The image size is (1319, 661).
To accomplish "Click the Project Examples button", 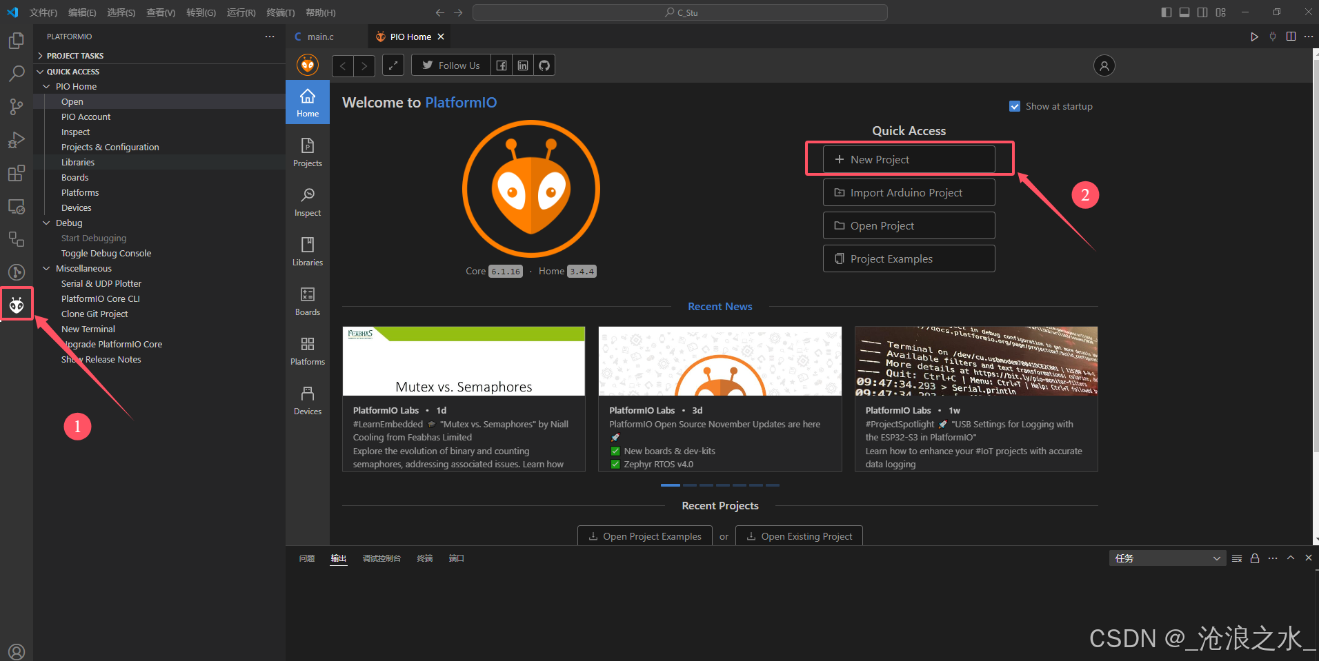I will 909,258.
